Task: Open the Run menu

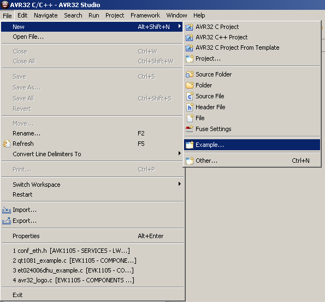Action: (x=94, y=15)
